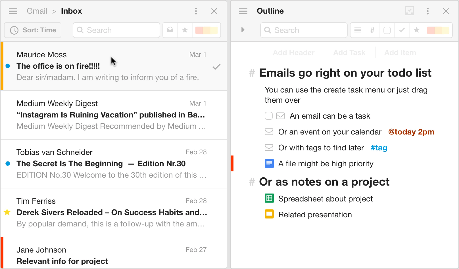The width and height of the screenshot is (459, 269).
Task: Toggle the task view checkbox in Outline header
Action: click(x=410, y=11)
